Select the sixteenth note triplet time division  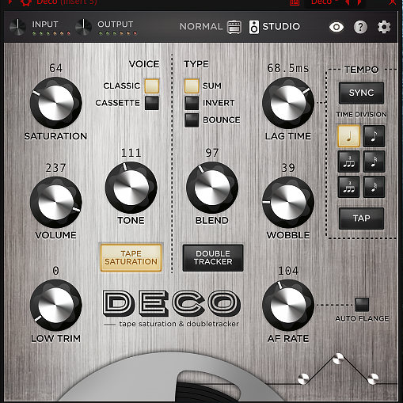[x=348, y=187]
